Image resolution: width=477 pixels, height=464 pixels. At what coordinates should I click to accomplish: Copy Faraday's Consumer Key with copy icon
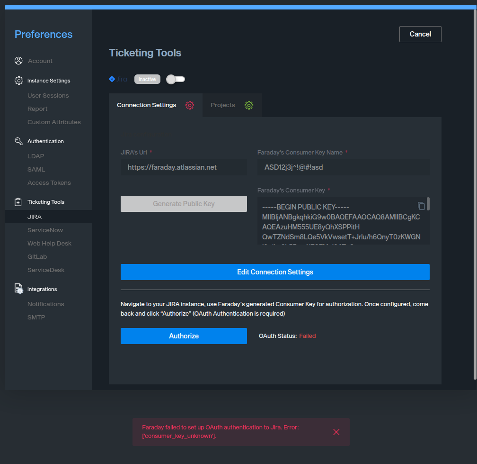coord(421,206)
